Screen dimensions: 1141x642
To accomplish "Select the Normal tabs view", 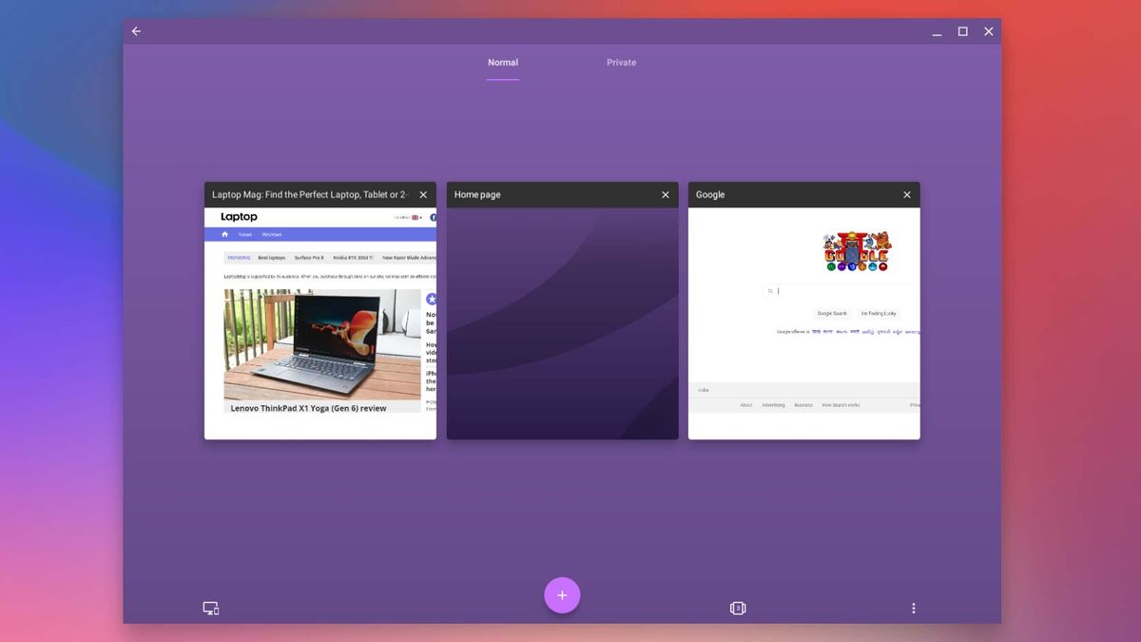I will click(x=503, y=62).
